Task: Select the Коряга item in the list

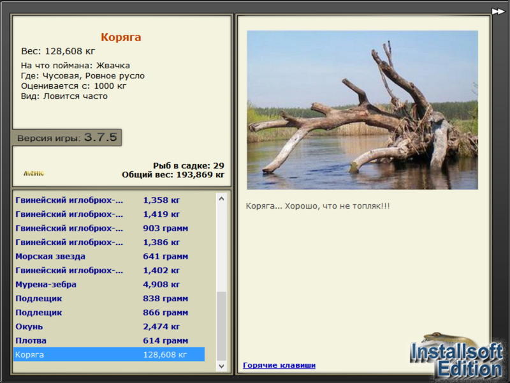Action: 109,354
